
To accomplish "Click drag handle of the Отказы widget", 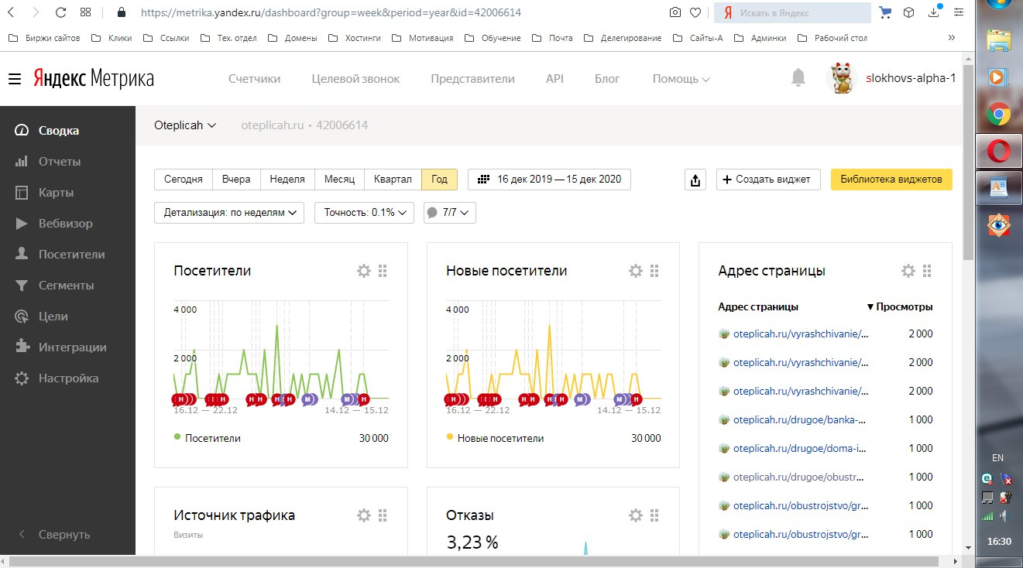I will (654, 515).
